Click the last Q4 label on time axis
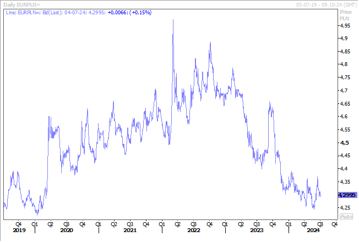The width and height of the screenshot is (359, 242). point(334,224)
